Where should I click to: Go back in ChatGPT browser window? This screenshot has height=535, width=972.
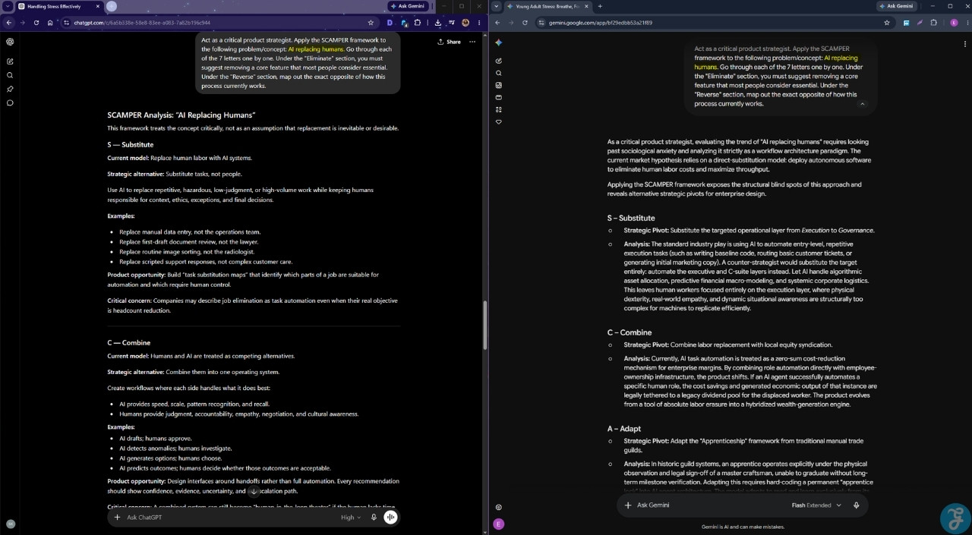tap(8, 23)
